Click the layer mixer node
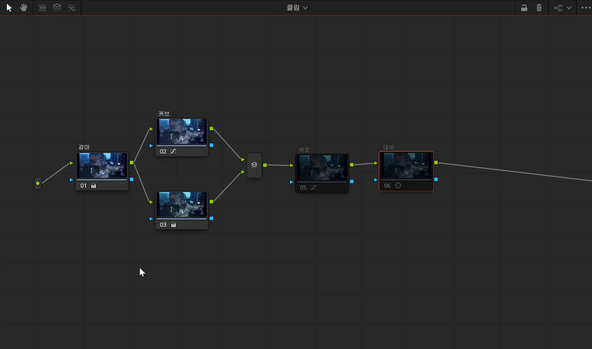 (x=254, y=166)
